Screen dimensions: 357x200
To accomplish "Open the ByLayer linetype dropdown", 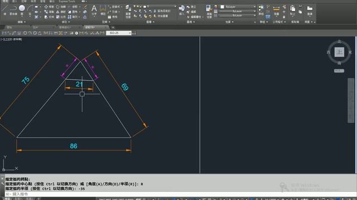I will click(237, 16).
